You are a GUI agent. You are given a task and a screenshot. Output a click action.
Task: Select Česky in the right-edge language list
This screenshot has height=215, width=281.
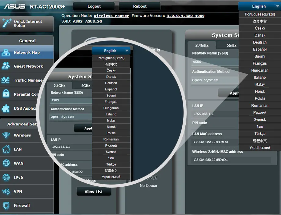(260, 28)
